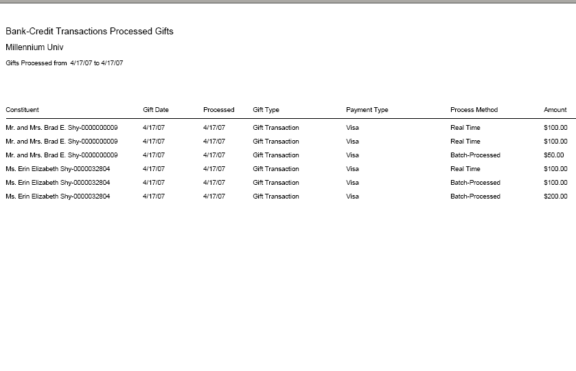Screen dimensions: 576x371
Task: Click the Processed column header
Action: tap(218, 109)
